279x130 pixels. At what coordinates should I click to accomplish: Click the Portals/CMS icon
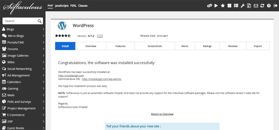[4, 42]
